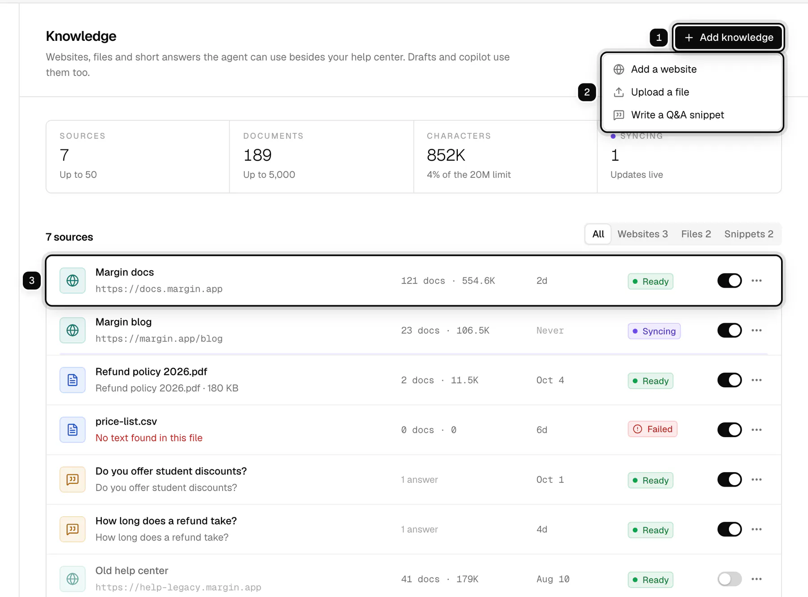Open more options for Old help center
The width and height of the screenshot is (808, 597).
point(757,579)
